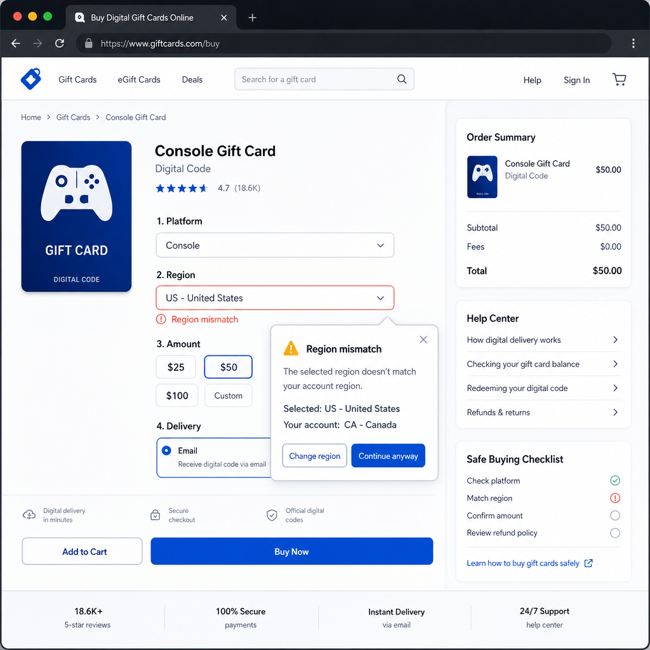Click the external link icon near Learn how
The image size is (650, 650).
pyautogui.click(x=588, y=563)
